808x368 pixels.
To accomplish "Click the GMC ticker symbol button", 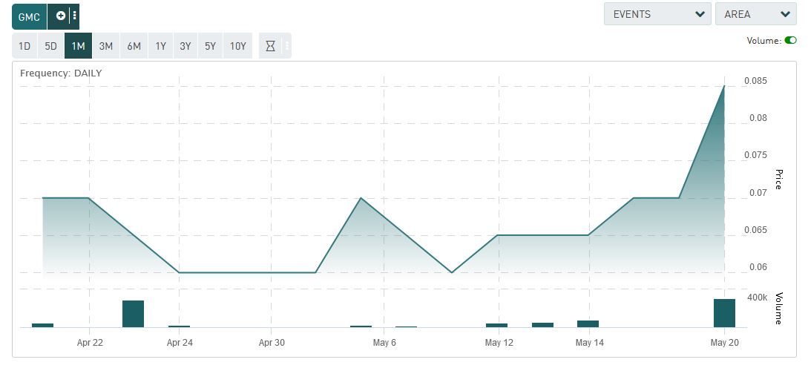I will coord(29,16).
